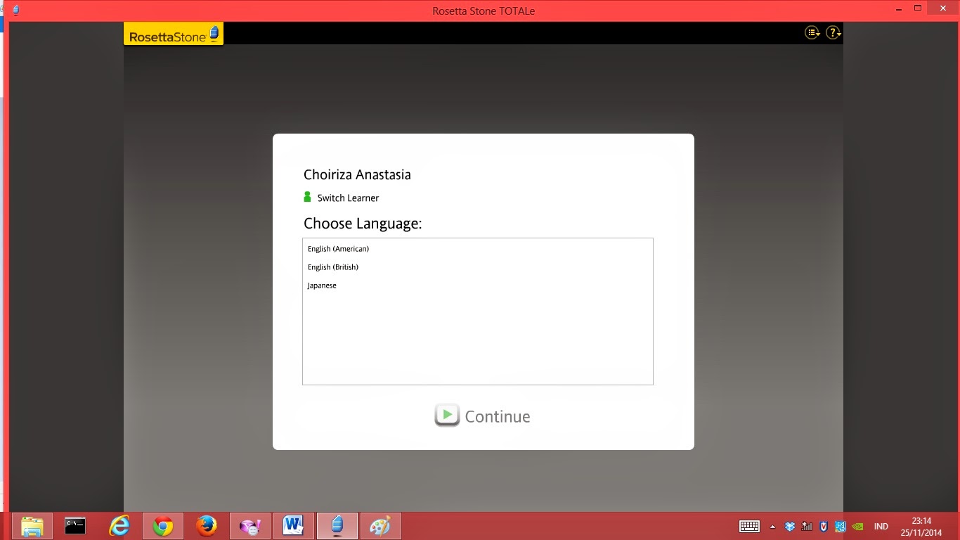Open the clock showing 23:14
960x540 pixels.
point(921,527)
